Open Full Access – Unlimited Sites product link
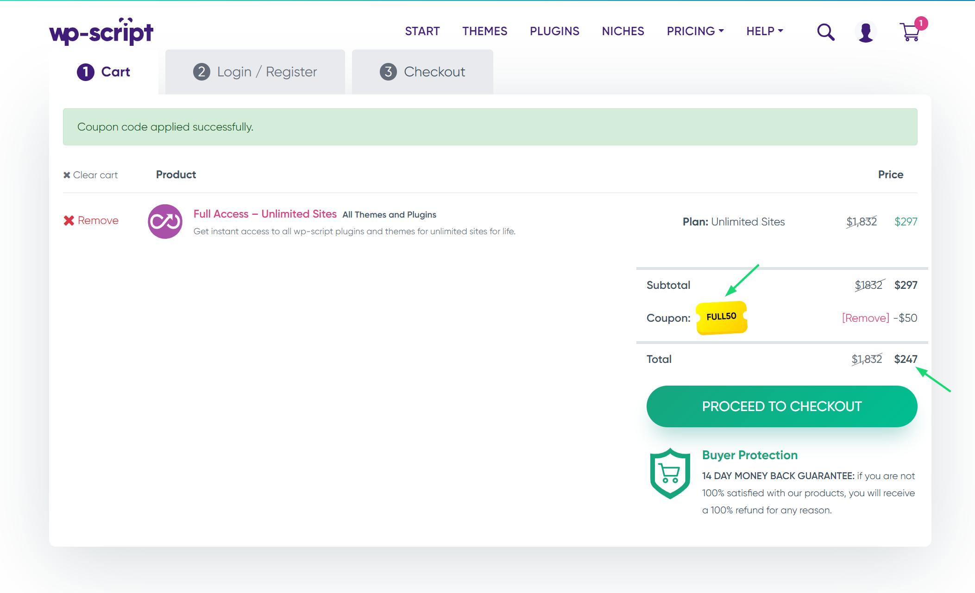 pyautogui.click(x=265, y=214)
